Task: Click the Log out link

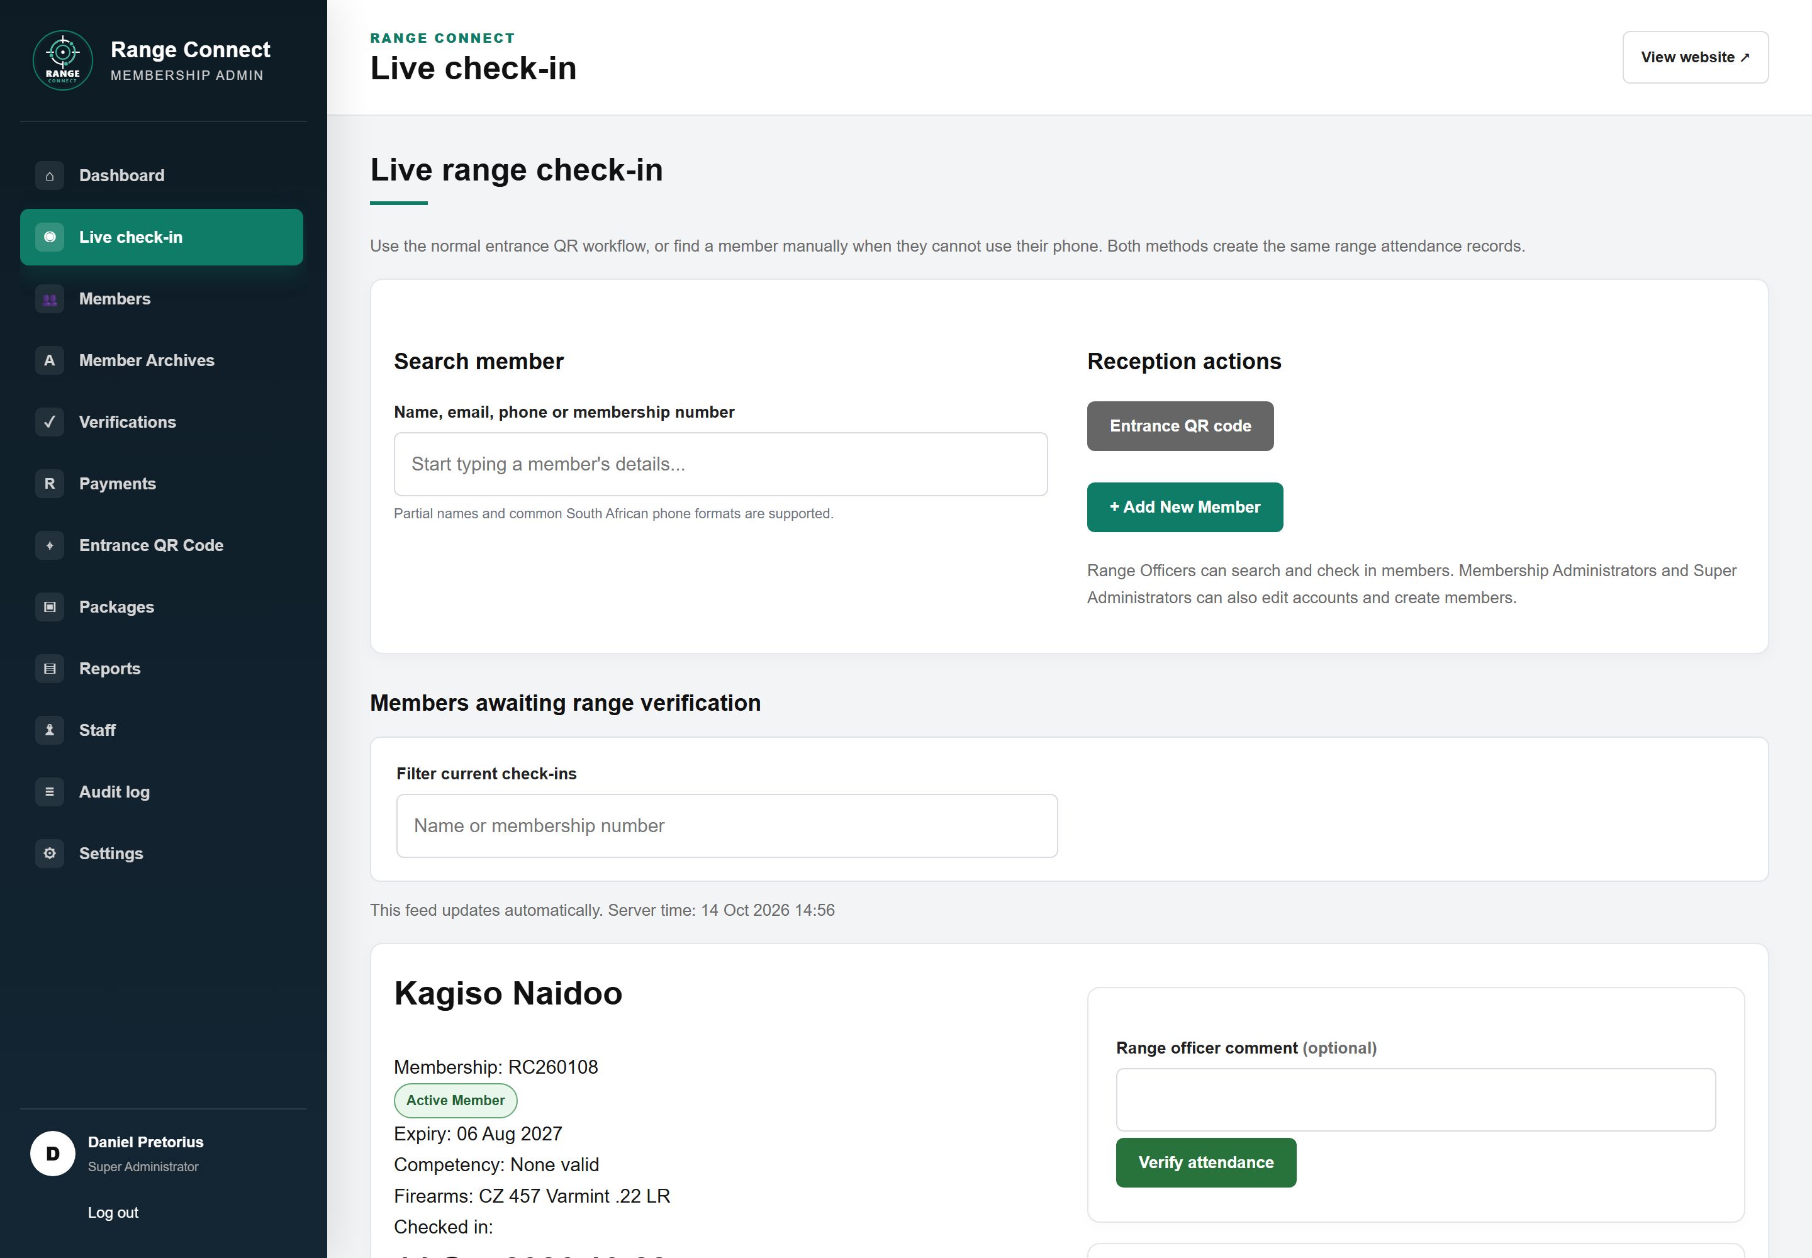Action: point(113,1212)
